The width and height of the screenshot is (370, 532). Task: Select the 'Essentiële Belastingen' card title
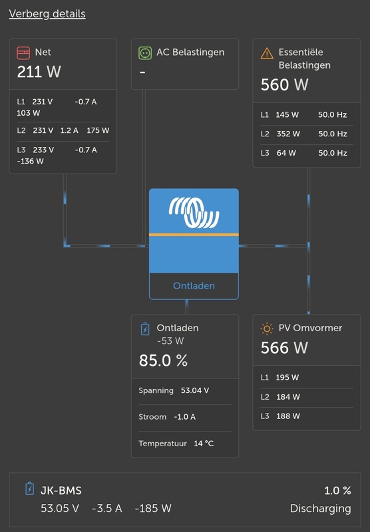[x=305, y=59]
